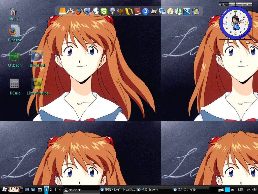Switch to workspace 3
This screenshot has width=258, height=194.
click(55, 189)
